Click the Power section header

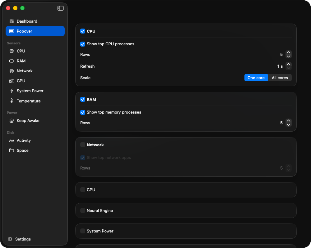tap(12, 113)
